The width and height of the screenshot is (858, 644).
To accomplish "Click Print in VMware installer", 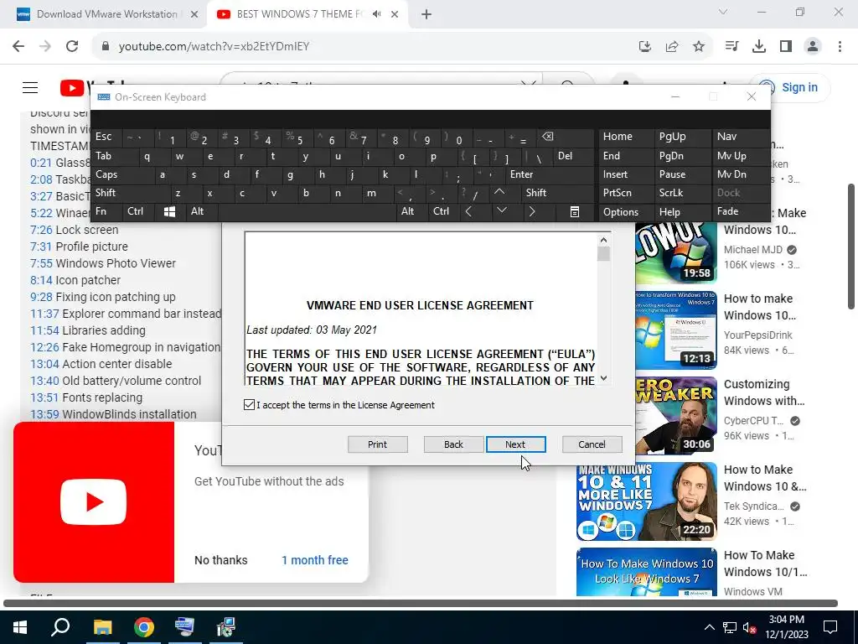I will [378, 444].
